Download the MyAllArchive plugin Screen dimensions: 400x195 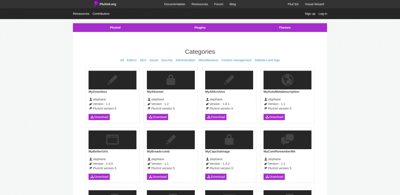point(216,117)
